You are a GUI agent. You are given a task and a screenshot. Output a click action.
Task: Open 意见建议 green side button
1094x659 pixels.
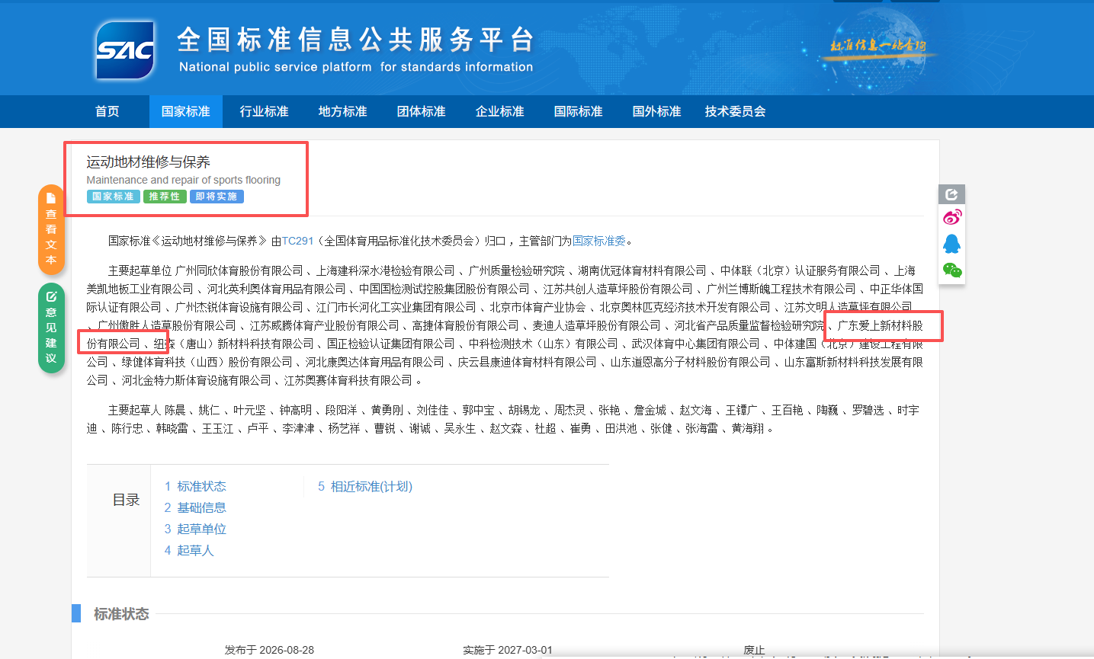point(51,328)
